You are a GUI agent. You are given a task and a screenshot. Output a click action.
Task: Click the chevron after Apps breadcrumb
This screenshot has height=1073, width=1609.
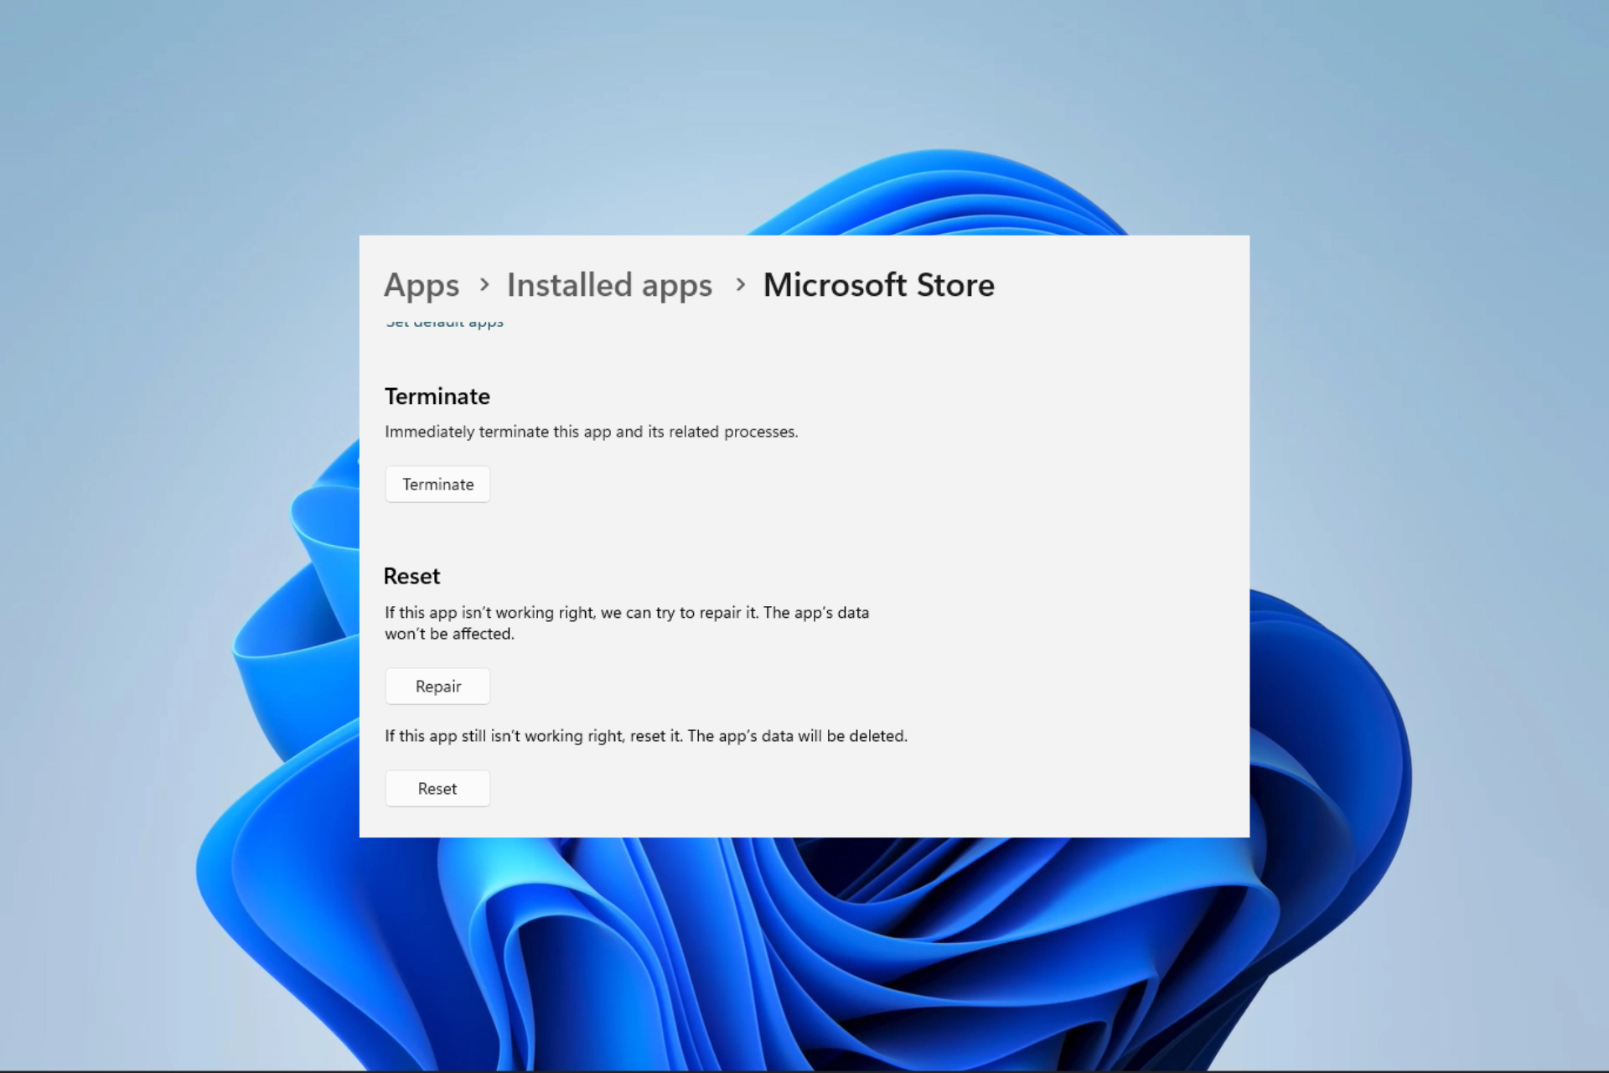pos(484,285)
